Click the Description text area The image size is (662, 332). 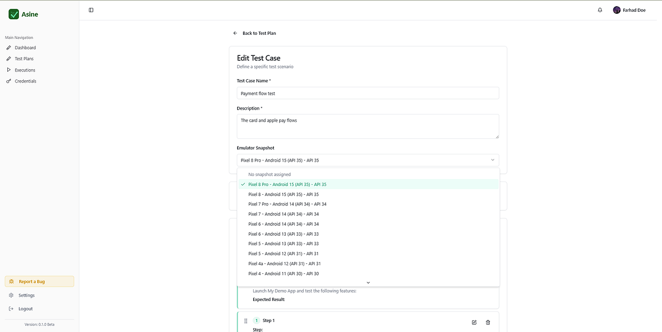[368, 126]
